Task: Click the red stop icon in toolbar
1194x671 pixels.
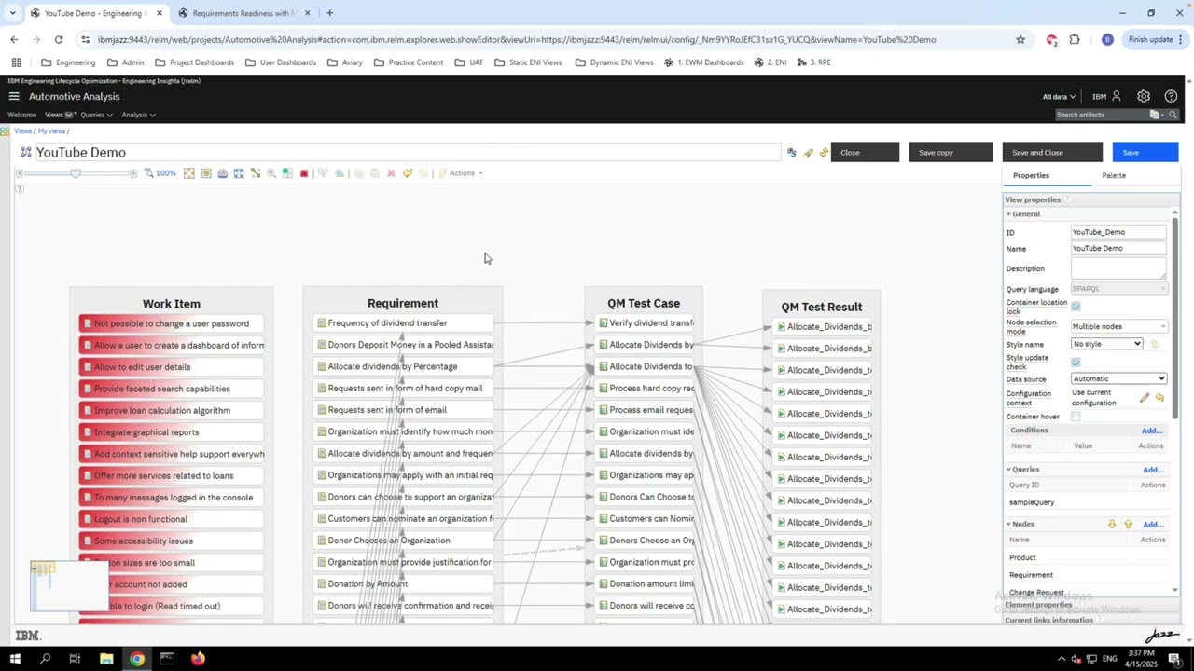Action: (x=303, y=173)
